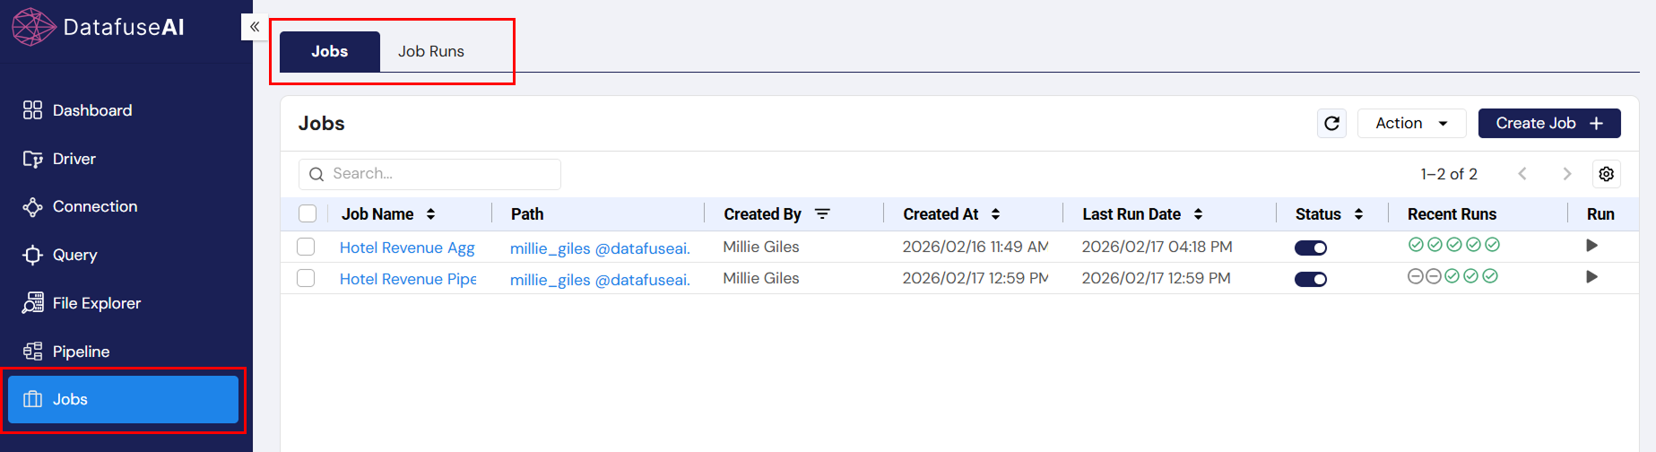Select the Hotel Revenue Agg row checkbox
Image resolution: width=1656 pixels, height=452 pixels.
point(306,247)
